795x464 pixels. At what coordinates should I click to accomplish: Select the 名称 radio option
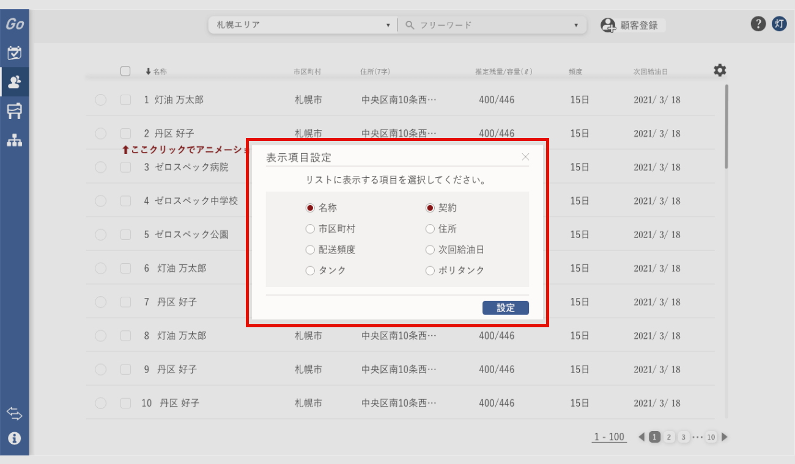310,208
